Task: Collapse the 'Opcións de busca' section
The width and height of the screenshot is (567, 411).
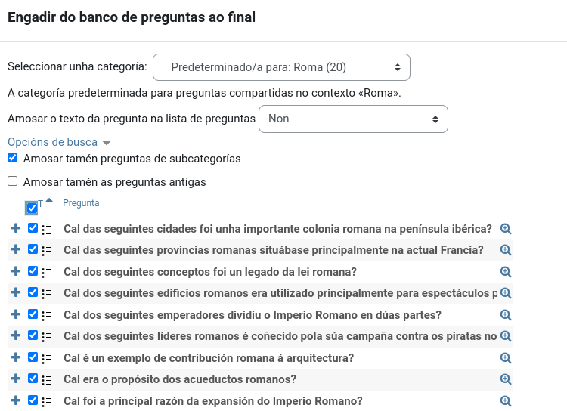Action: tap(59, 142)
